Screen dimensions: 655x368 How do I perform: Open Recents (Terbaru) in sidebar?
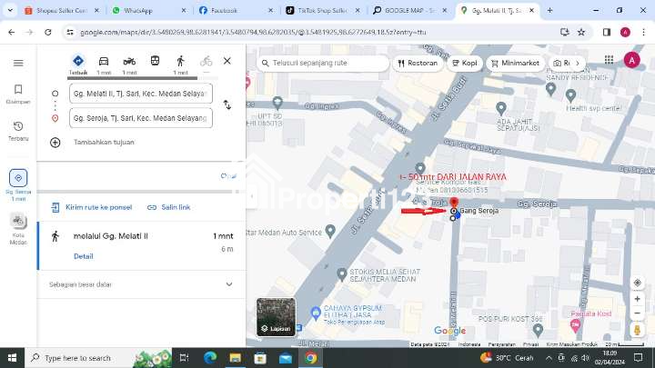click(x=18, y=131)
